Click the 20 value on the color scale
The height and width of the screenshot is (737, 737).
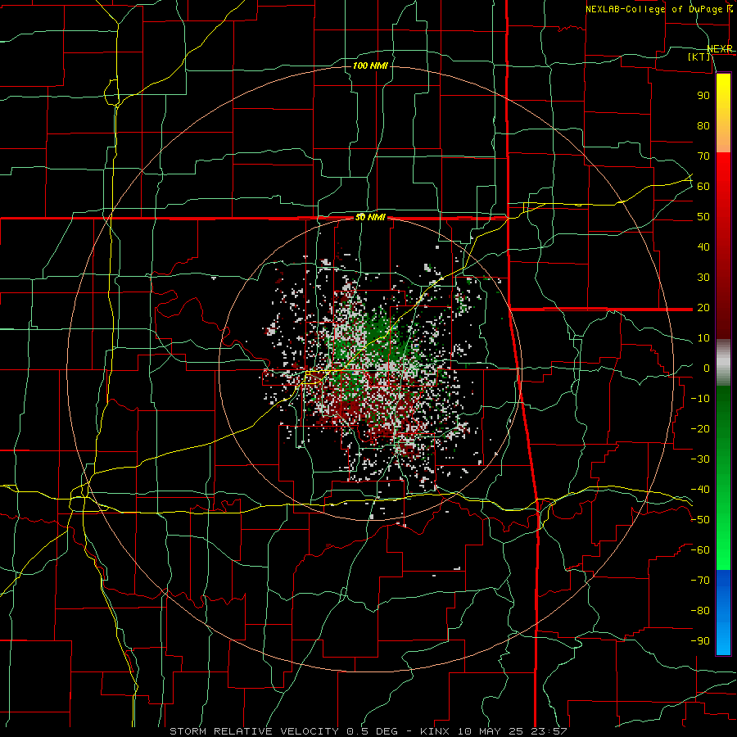coord(703,307)
